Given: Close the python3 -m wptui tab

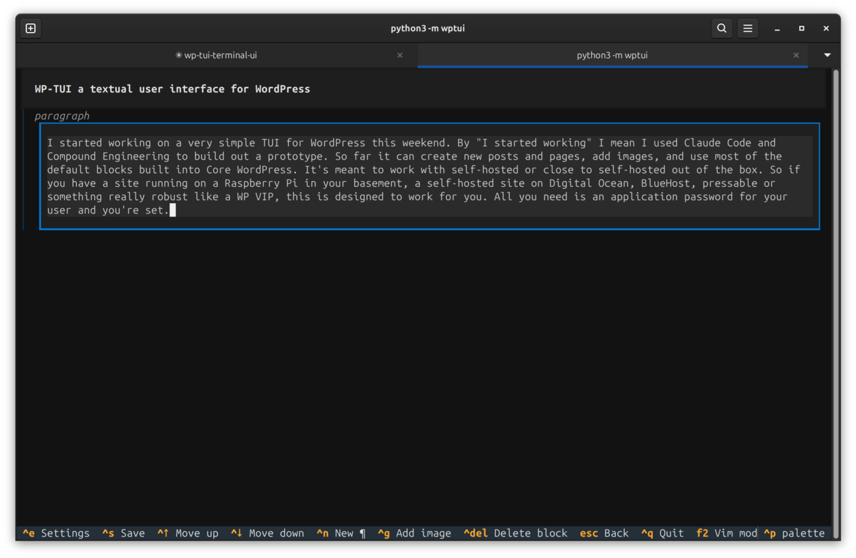Looking at the screenshot, I should (x=796, y=55).
